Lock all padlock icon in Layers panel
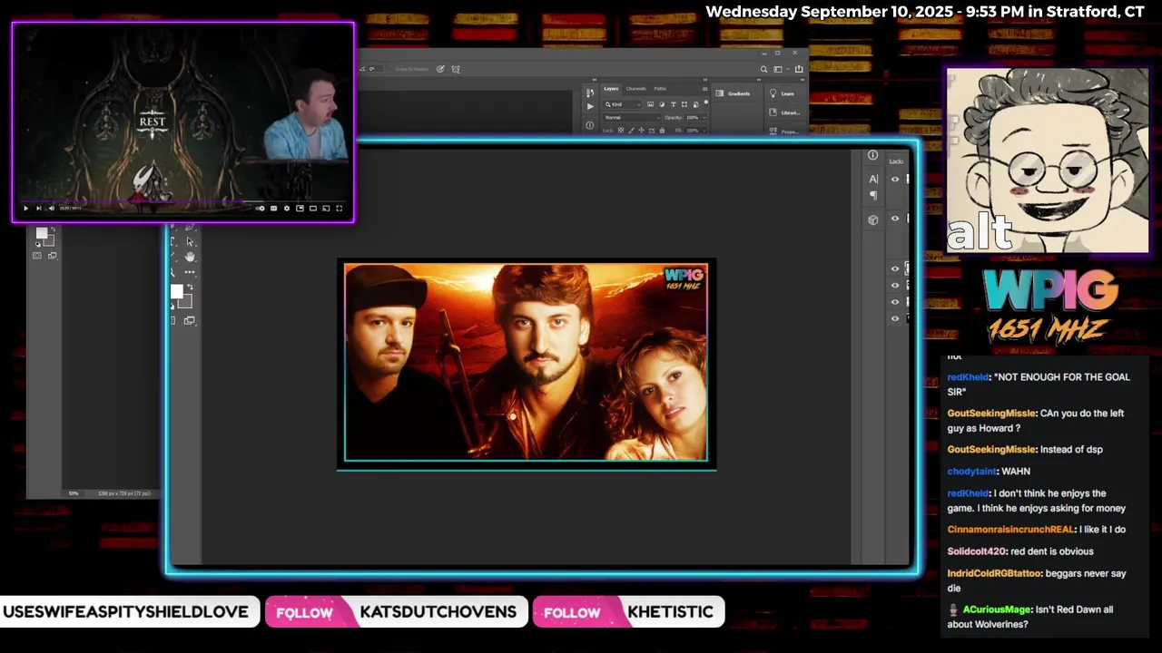Image resolution: width=1162 pixels, height=653 pixels. tap(662, 130)
